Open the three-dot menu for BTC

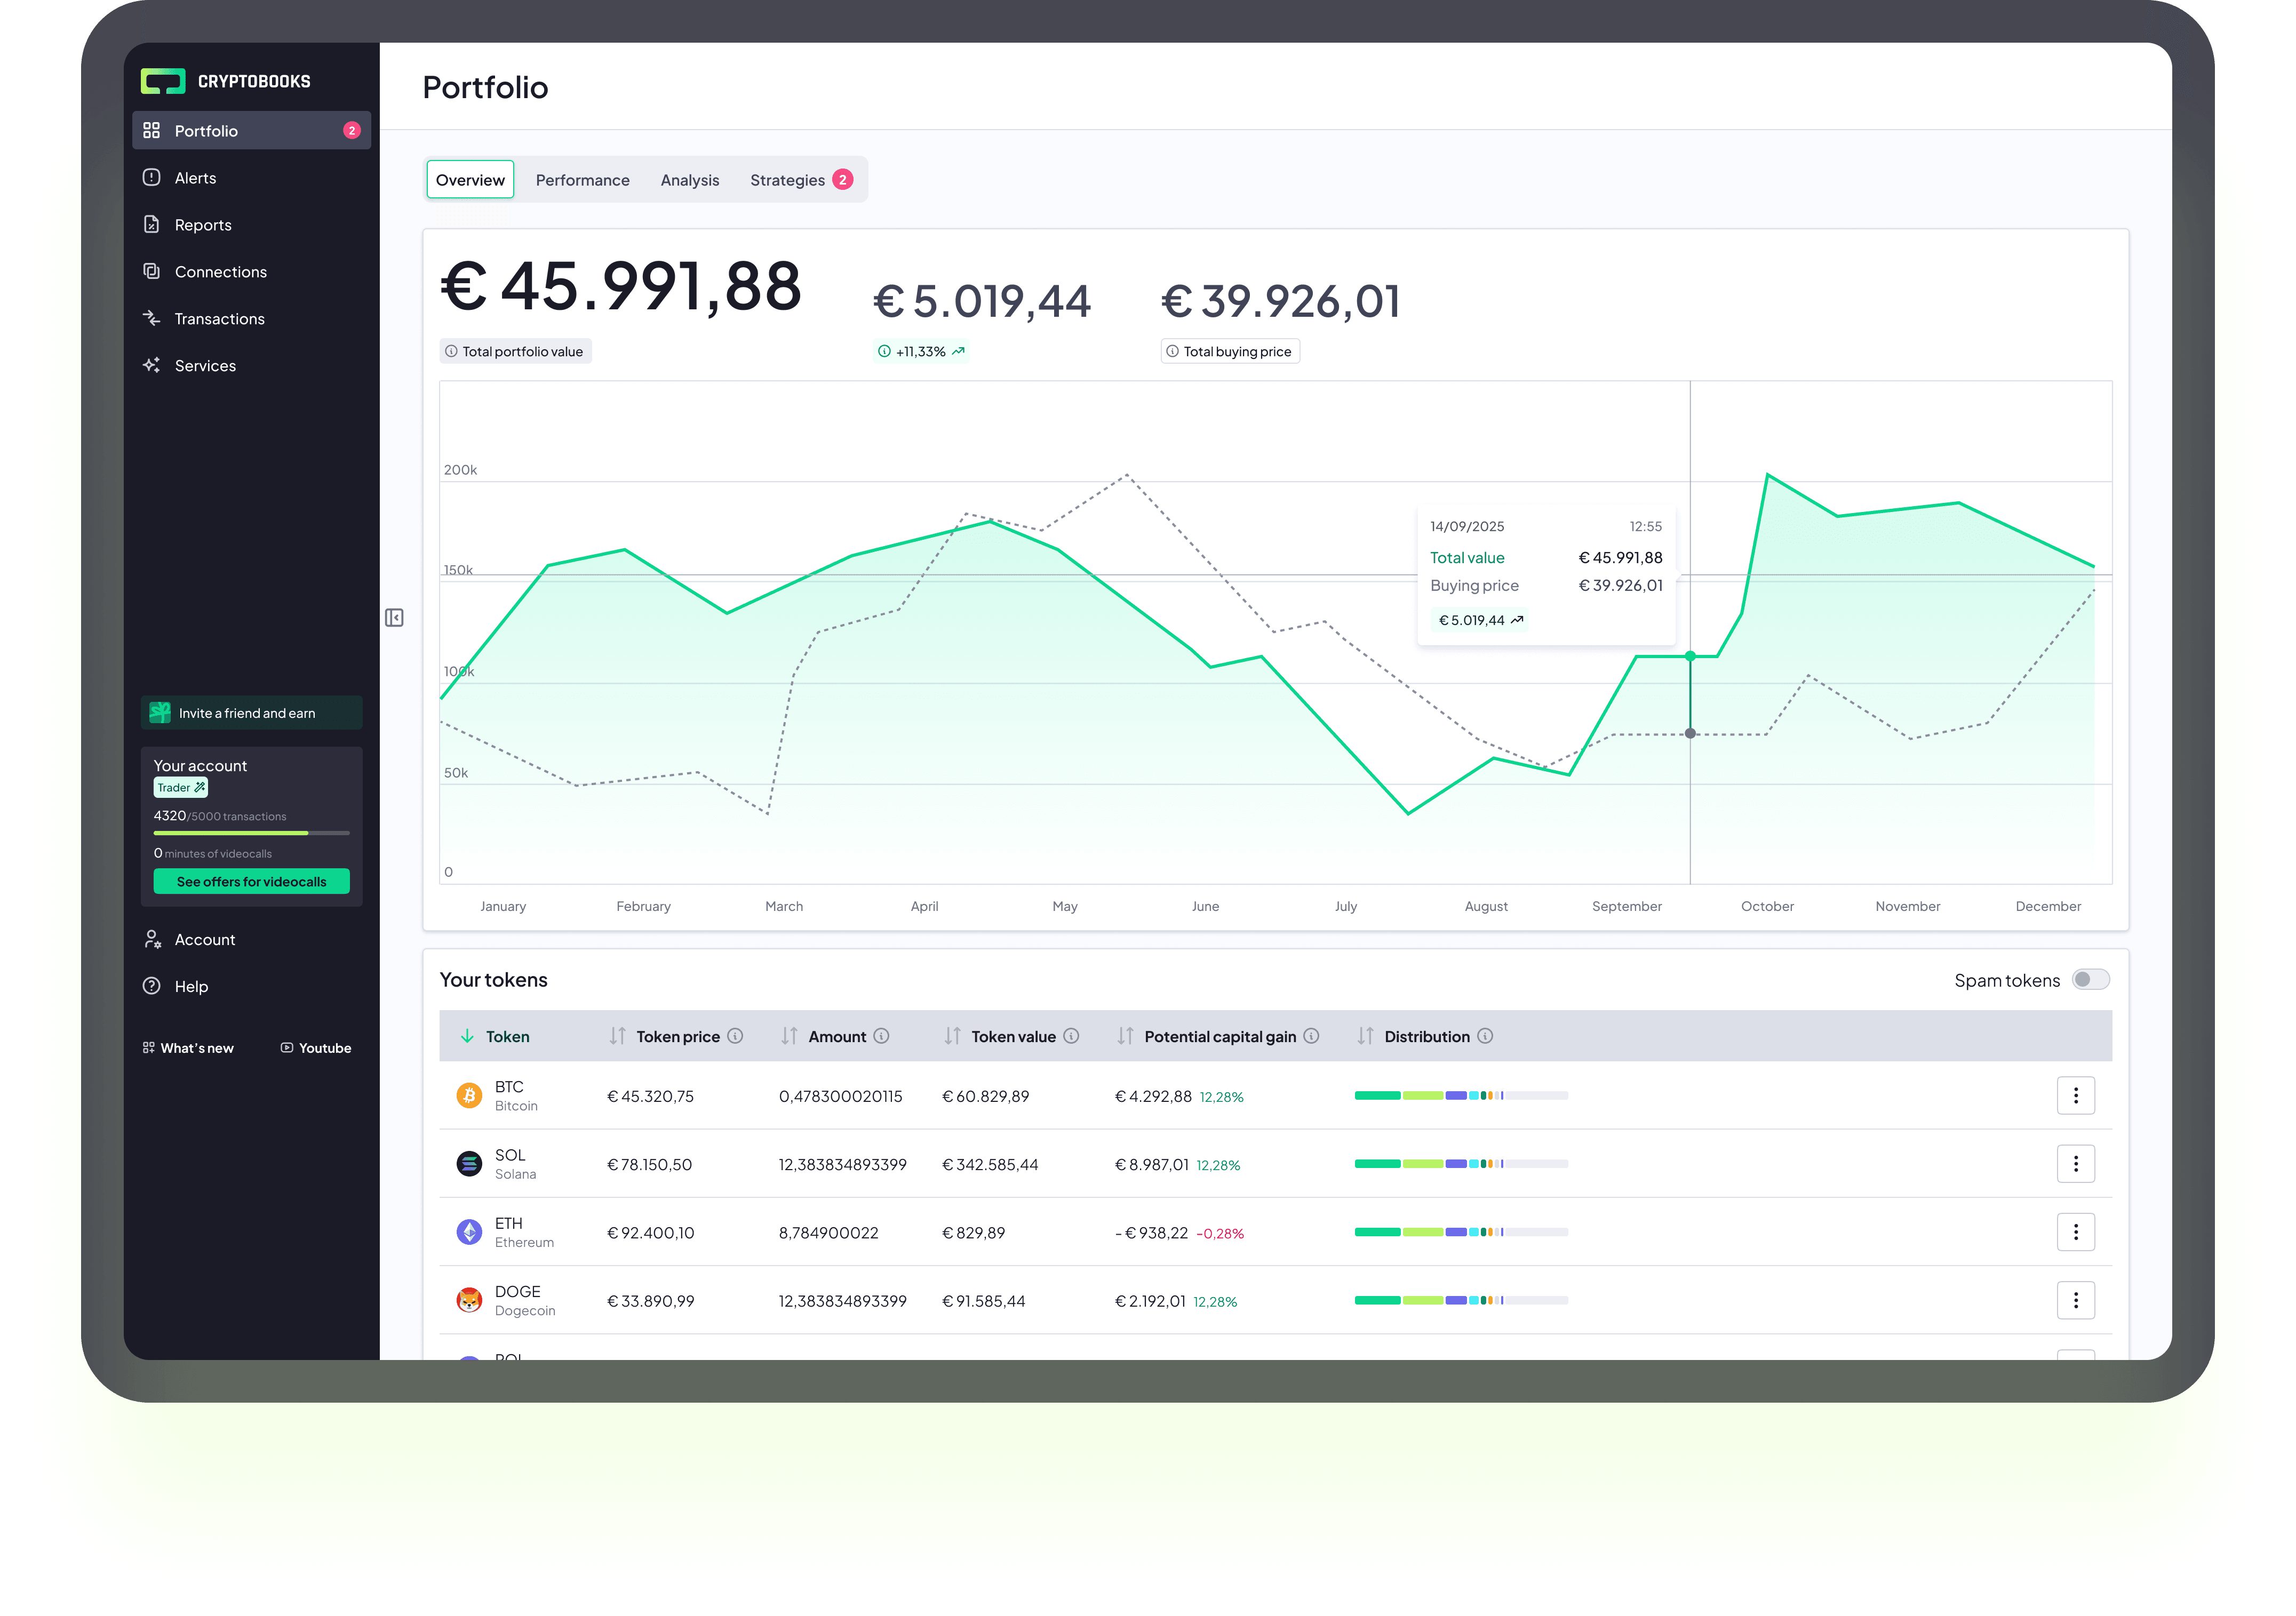(x=2075, y=1096)
